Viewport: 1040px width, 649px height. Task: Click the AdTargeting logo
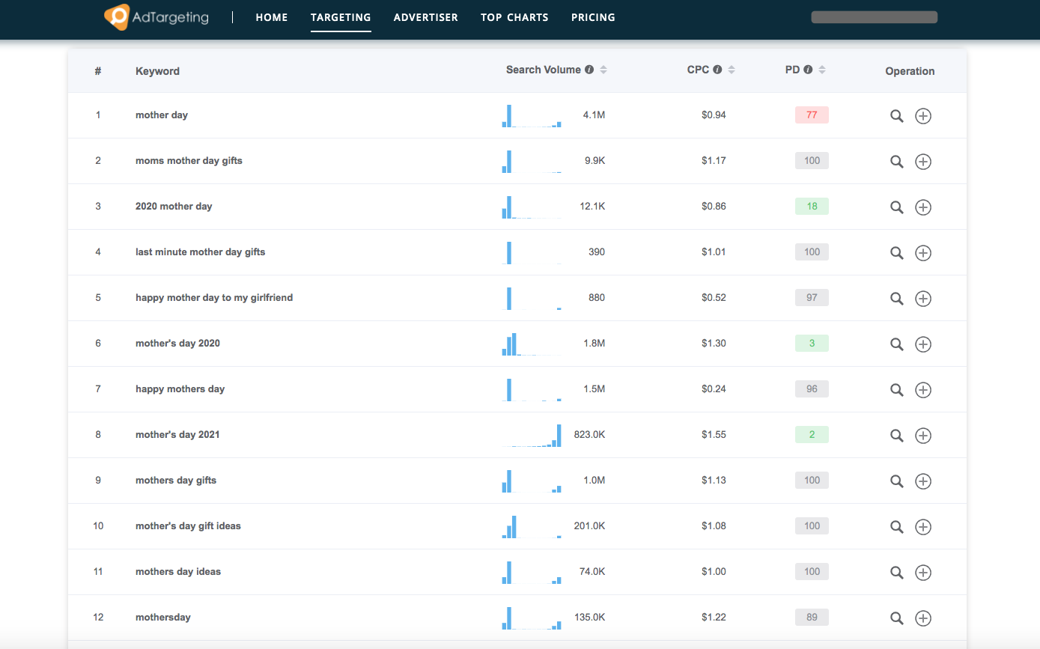point(156,16)
